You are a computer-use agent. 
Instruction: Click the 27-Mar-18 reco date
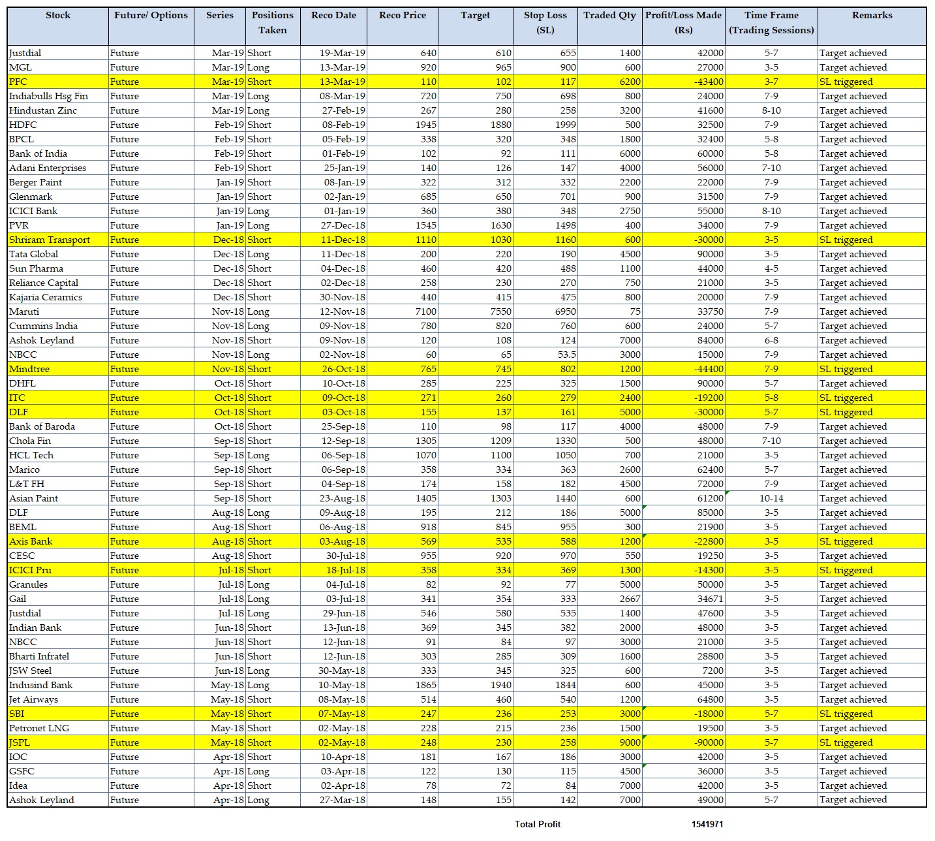point(333,800)
